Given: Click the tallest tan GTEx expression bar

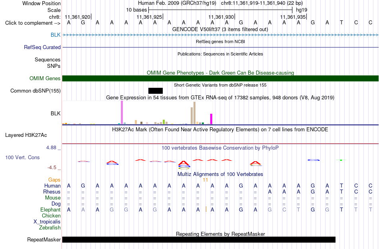Looking at the screenshot, I should (x=194, y=113).
